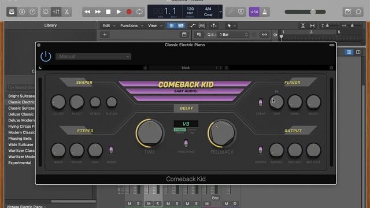The height and width of the screenshot is (208, 370).
Task: Toggle Catch playhead icon
Action: tap(213, 25)
